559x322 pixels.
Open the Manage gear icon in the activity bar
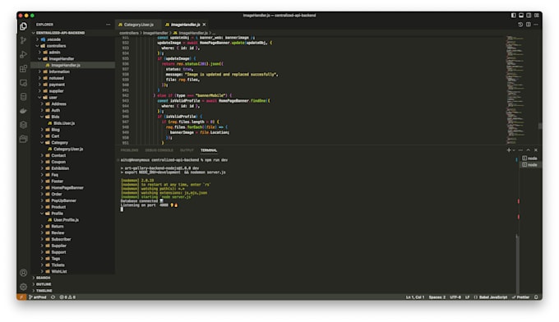click(24, 287)
